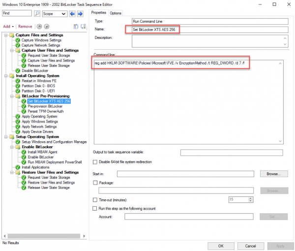Image resolution: width=295 pixels, height=251 pixels.
Task: Check the Time-out (minutes) checkbox
Action: pos(95,200)
